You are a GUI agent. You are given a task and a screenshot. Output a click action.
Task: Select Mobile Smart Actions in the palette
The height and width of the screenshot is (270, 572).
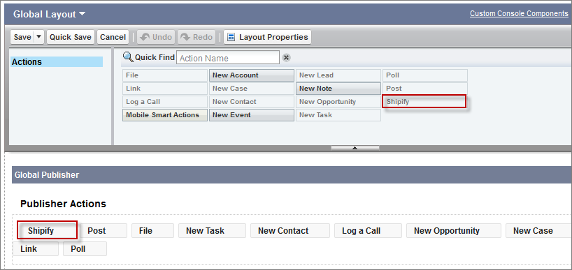click(165, 115)
